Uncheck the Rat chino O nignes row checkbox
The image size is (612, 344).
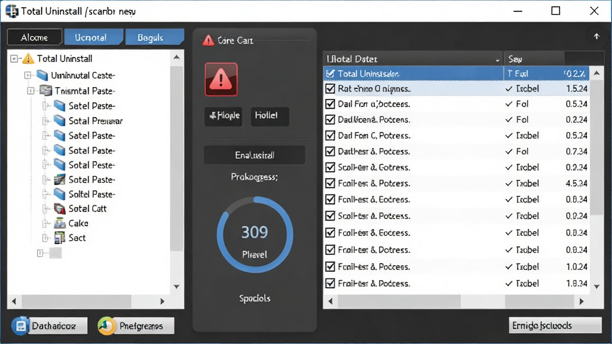[x=330, y=88]
